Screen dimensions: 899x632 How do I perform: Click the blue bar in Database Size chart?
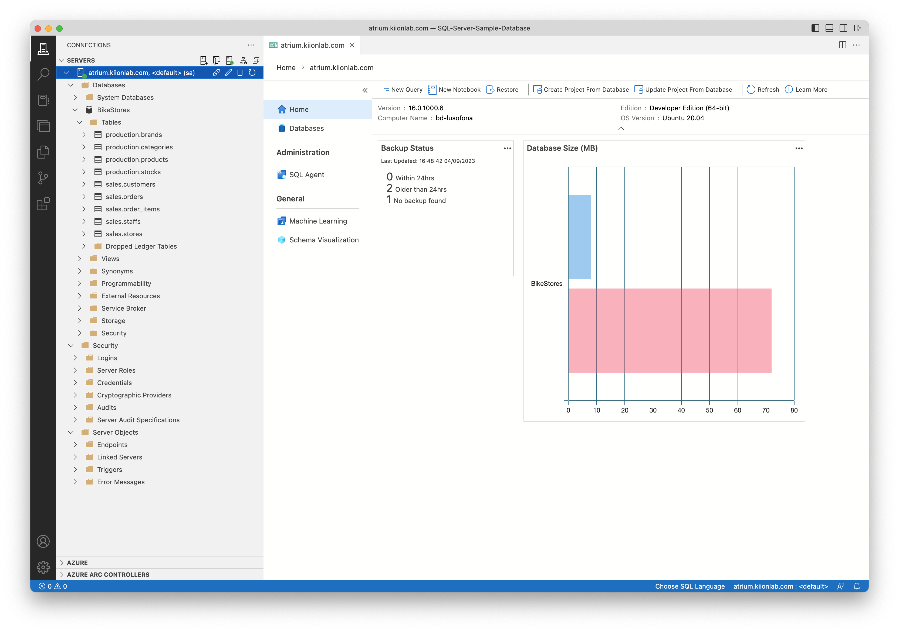580,237
